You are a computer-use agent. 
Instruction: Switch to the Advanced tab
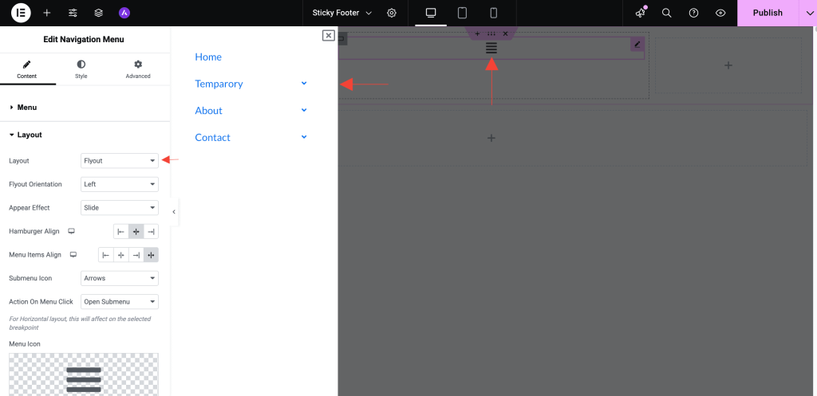click(x=138, y=69)
